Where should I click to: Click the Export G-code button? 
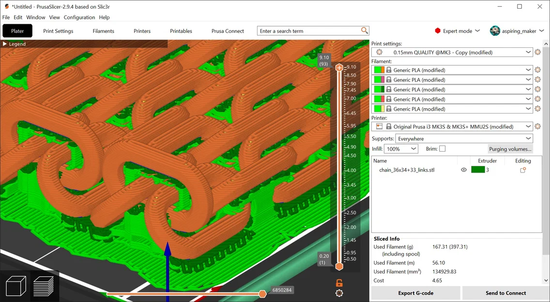click(x=416, y=293)
